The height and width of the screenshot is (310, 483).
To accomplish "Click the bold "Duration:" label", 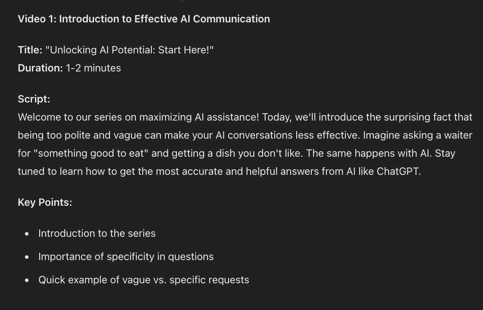I will (x=40, y=68).
